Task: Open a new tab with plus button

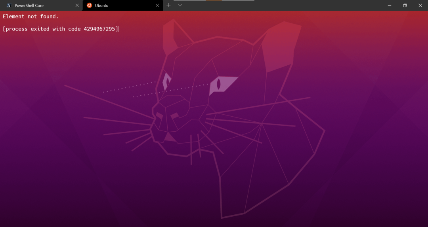Action: coord(168,5)
